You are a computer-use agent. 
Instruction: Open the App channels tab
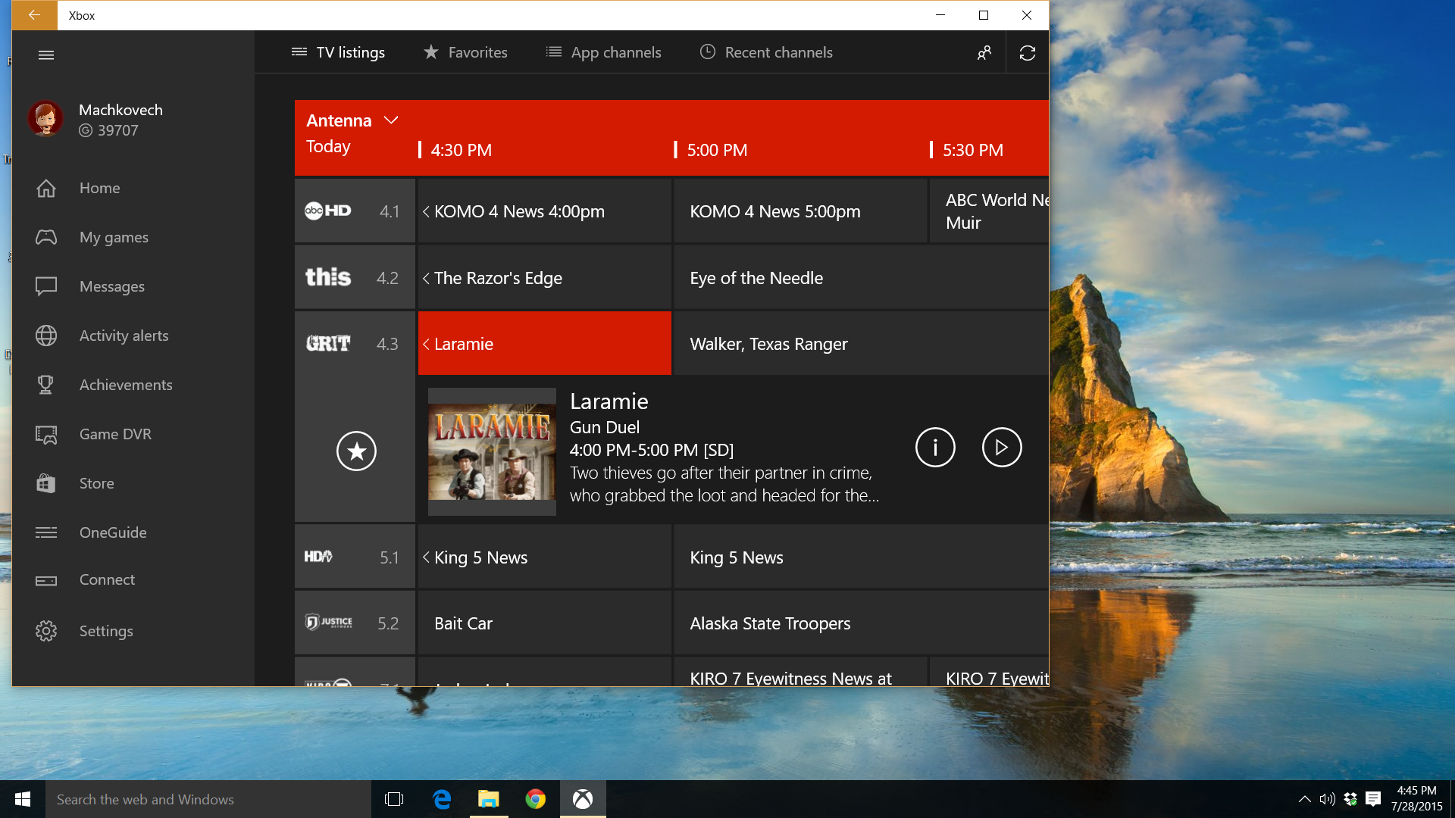click(x=616, y=52)
